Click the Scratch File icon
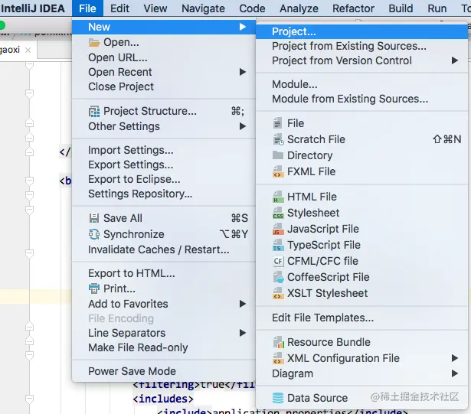This screenshot has width=471, height=414. (278, 139)
